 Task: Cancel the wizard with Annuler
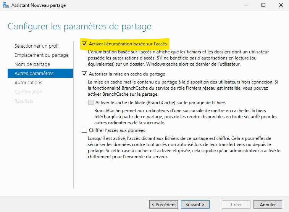point(268,204)
